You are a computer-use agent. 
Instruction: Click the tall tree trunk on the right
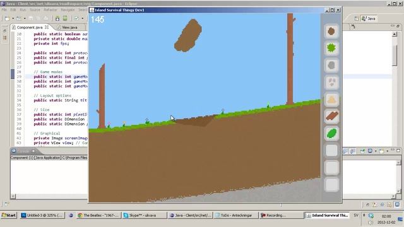click(x=290, y=59)
